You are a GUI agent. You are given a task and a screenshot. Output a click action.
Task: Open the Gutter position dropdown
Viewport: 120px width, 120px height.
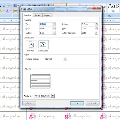pyautogui.click(x=96, y=33)
